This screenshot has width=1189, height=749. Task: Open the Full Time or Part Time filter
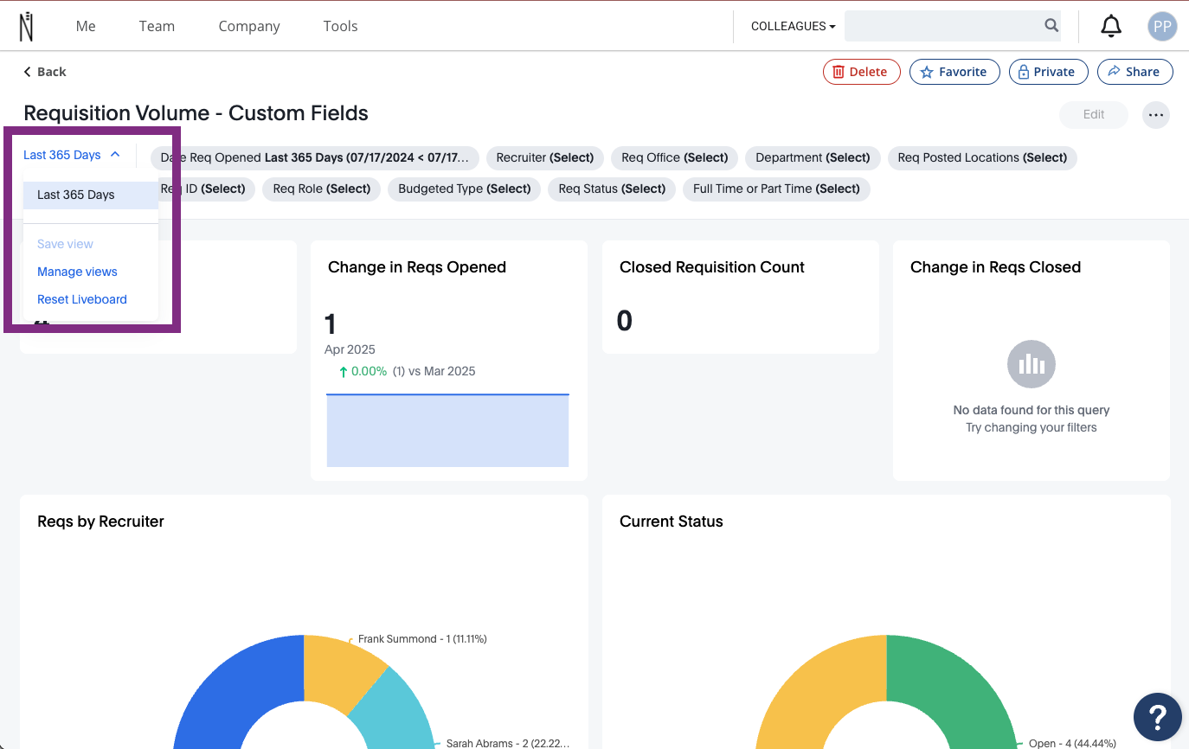coord(776,189)
